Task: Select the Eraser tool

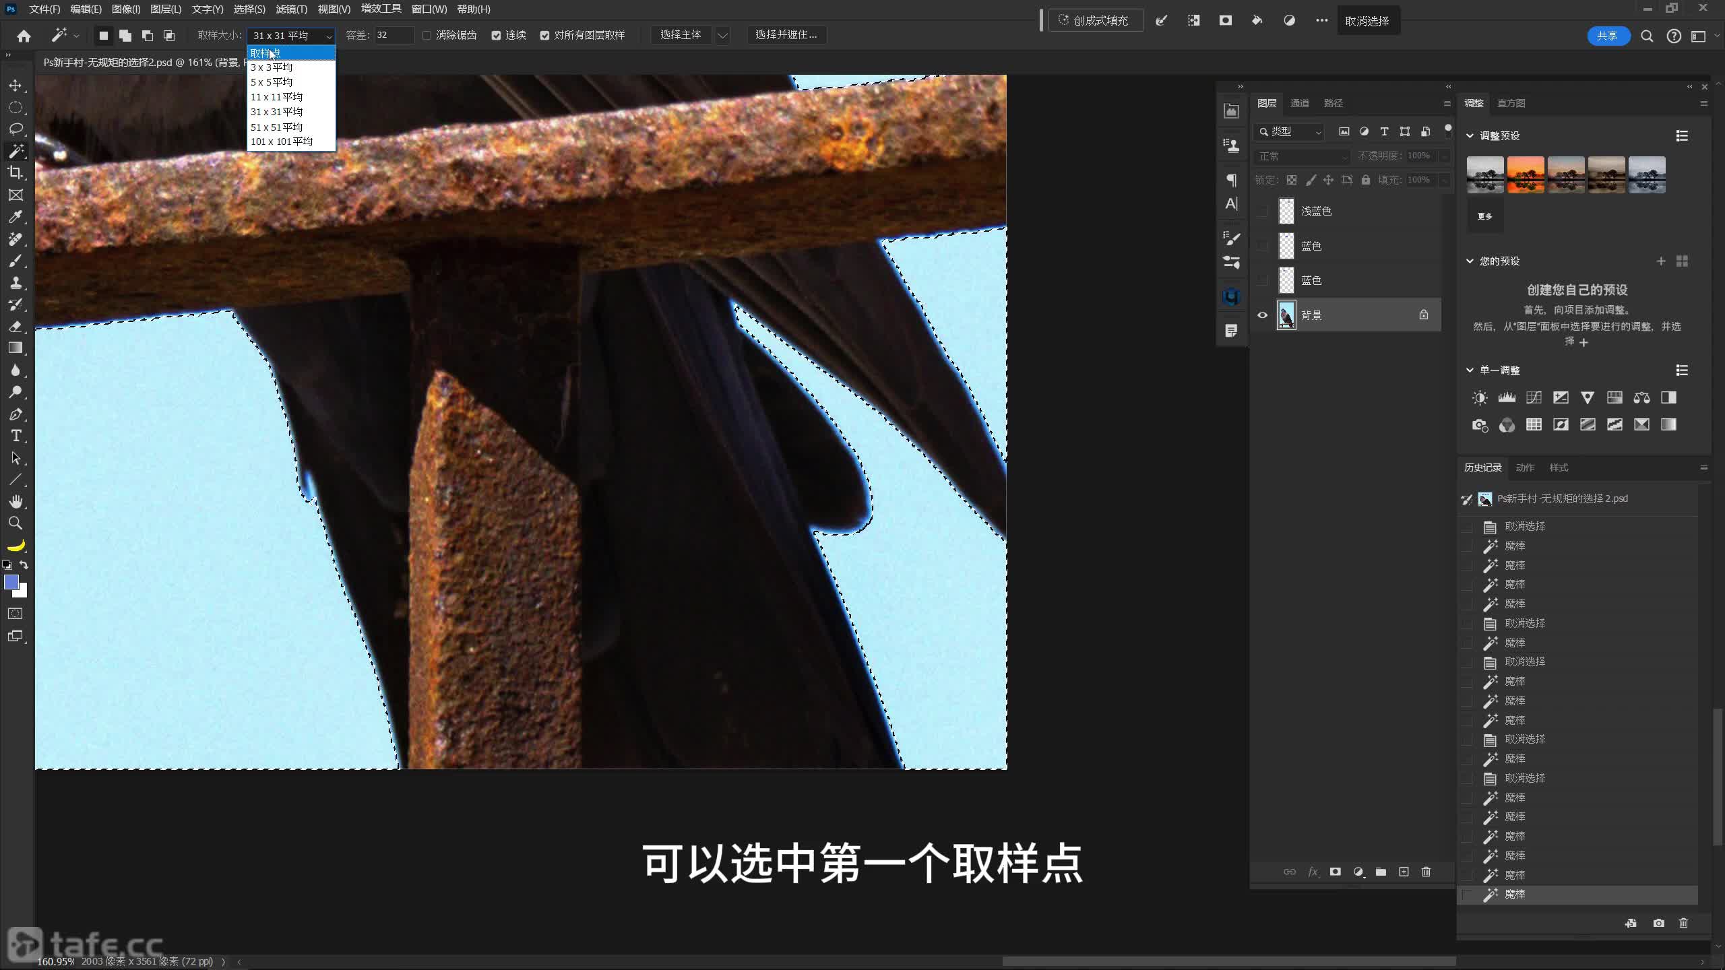Action: click(x=15, y=326)
